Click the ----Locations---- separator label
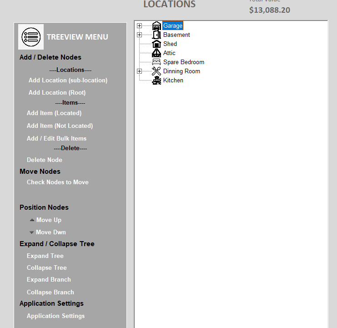This screenshot has height=328, width=337. tap(70, 70)
